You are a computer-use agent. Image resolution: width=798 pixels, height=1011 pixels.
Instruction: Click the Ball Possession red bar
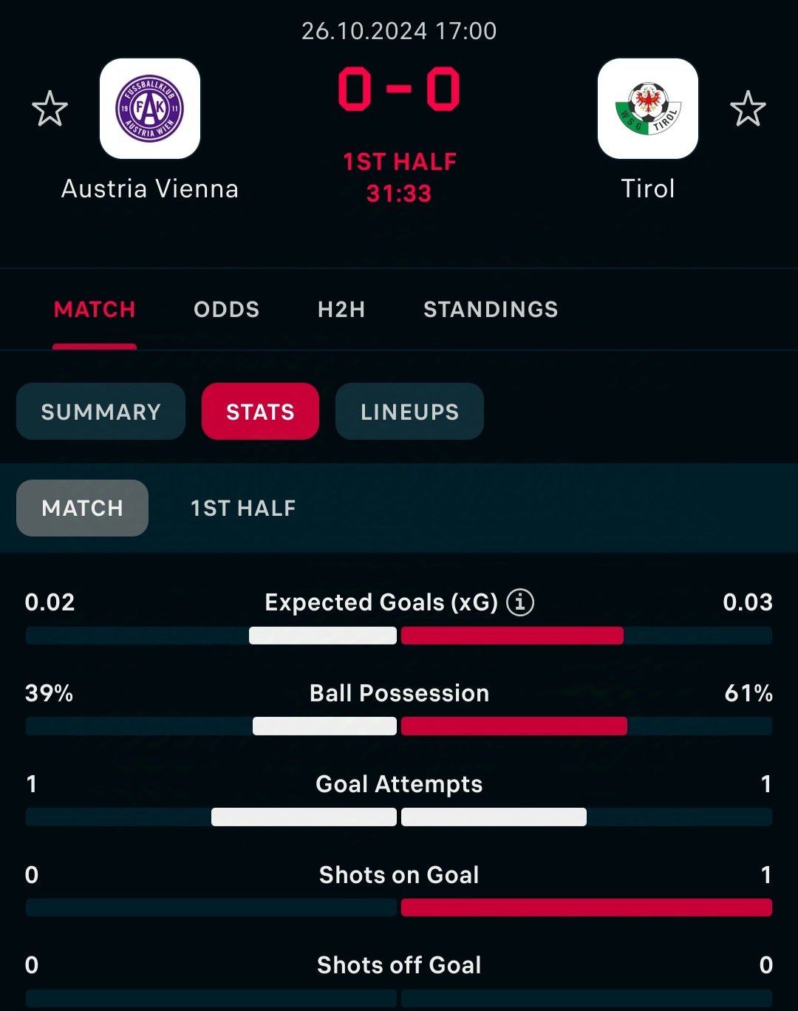(x=514, y=726)
